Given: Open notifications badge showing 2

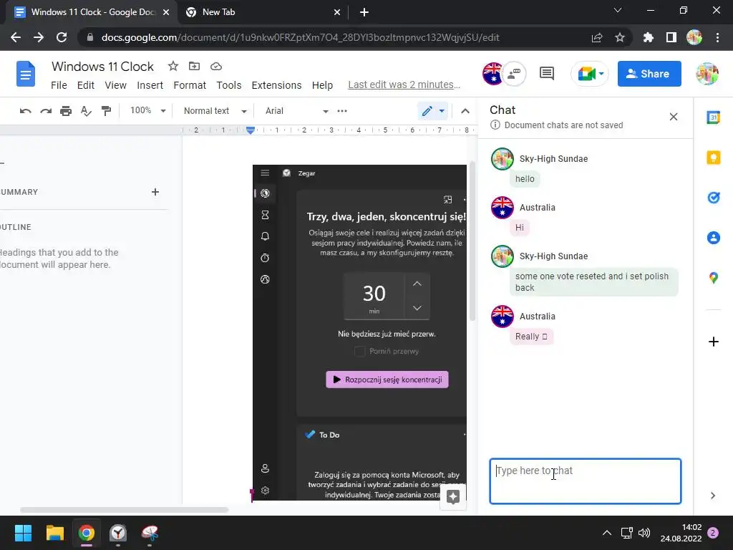Looking at the screenshot, I should pyautogui.click(x=713, y=533).
